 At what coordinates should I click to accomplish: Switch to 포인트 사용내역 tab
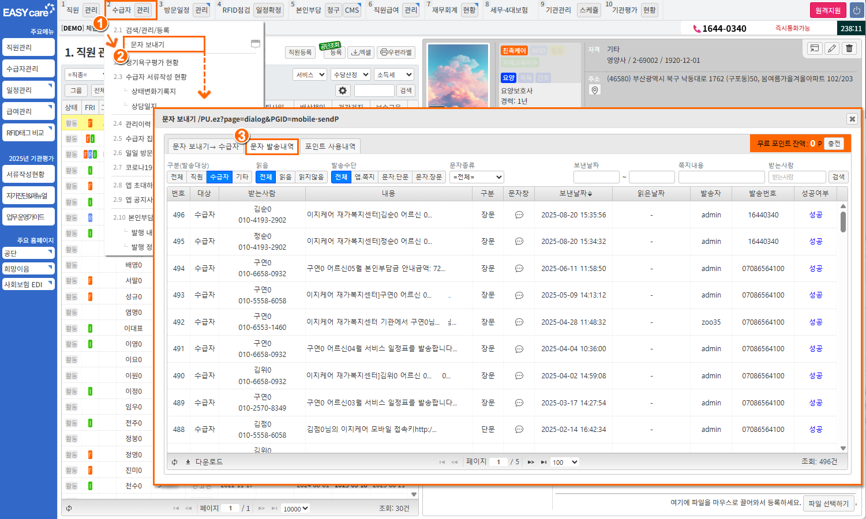(x=330, y=146)
